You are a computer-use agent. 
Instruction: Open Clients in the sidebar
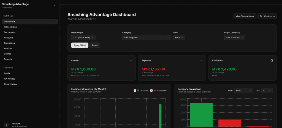pyautogui.click(x=30, y=54)
